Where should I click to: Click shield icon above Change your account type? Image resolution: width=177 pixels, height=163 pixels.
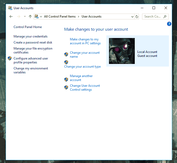point(66,62)
